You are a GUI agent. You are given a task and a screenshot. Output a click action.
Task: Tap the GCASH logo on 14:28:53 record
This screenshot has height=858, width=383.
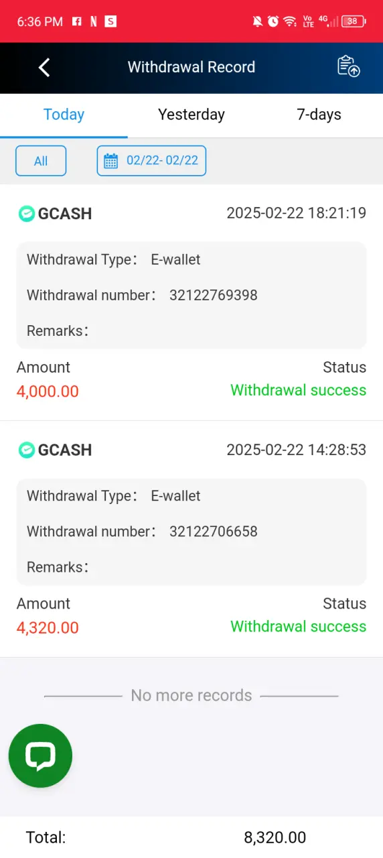[26, 450]
